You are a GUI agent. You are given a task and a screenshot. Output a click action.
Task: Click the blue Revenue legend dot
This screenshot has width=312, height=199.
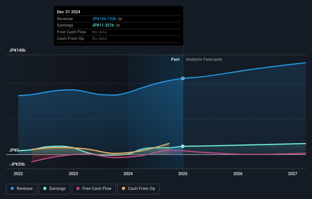pos(12,188)
